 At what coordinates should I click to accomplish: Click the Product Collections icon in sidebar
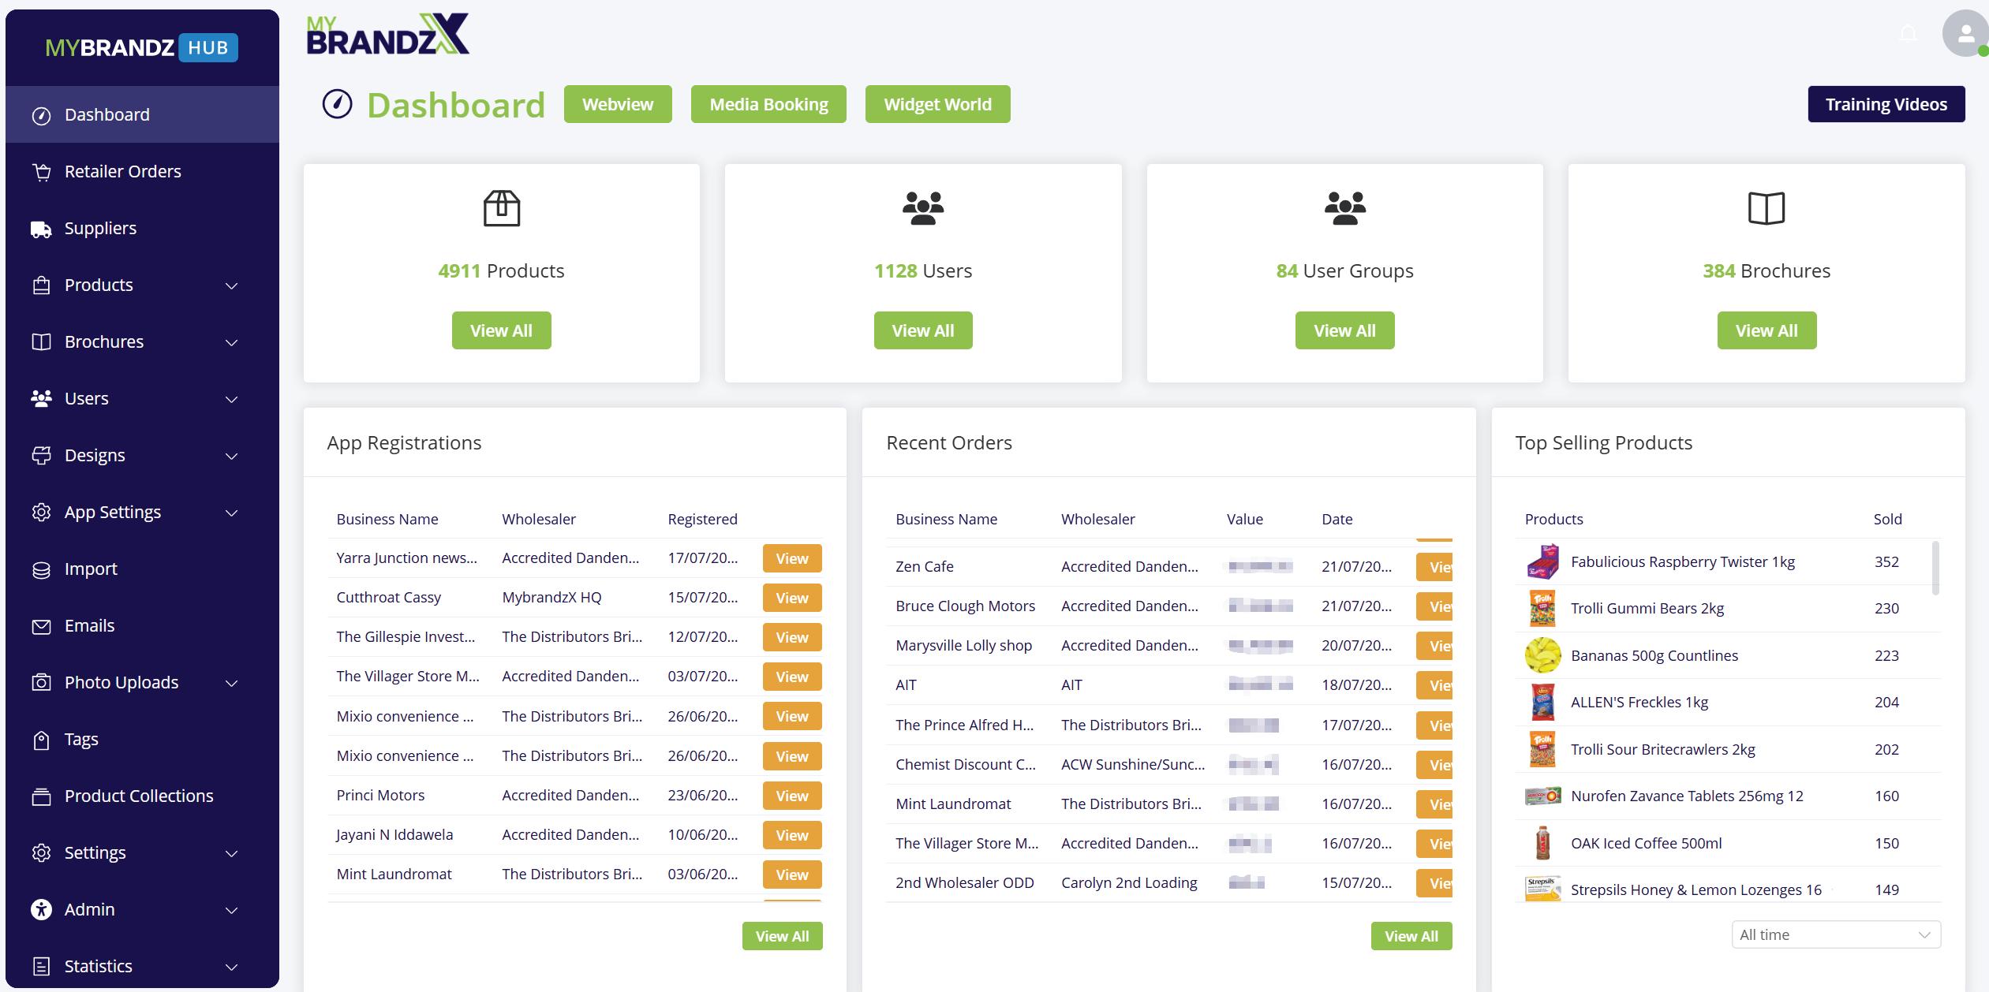[x=41, y=796]
